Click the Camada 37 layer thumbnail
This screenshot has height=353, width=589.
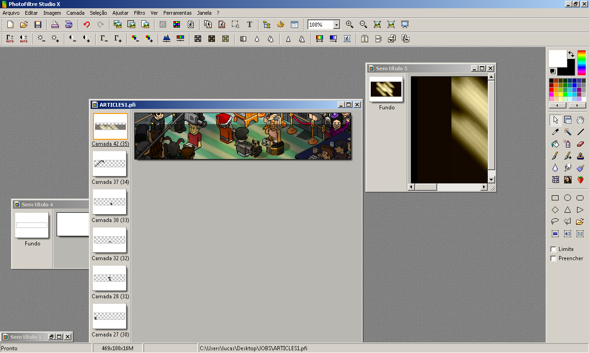click(109, 163)
